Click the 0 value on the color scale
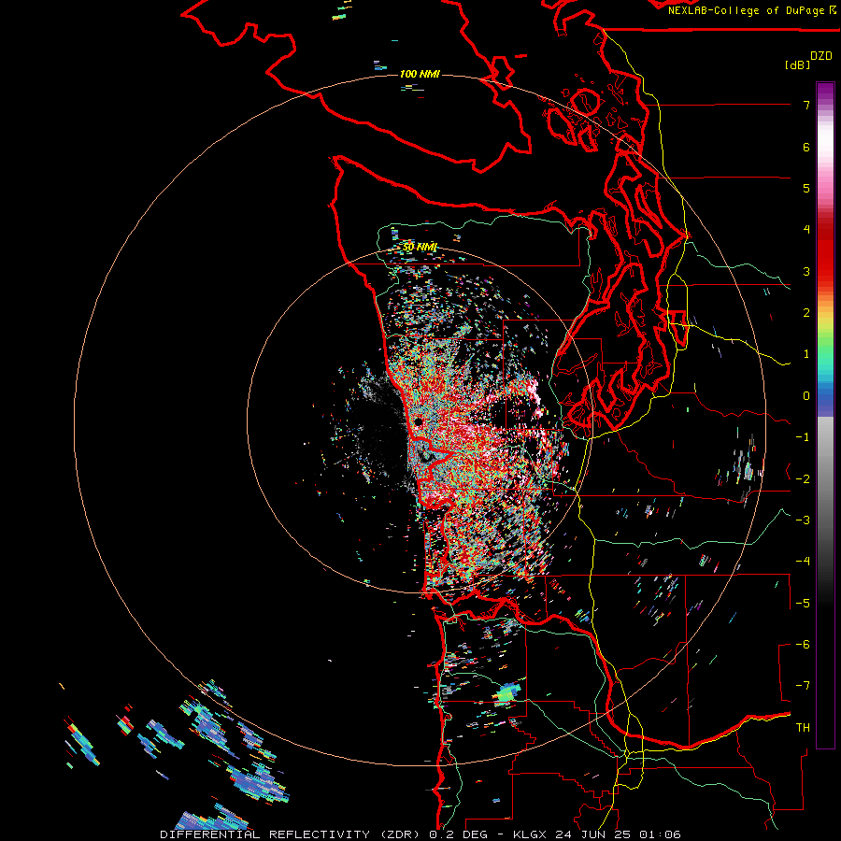Viewport: 841px width, 841px height. click(806, 396)
